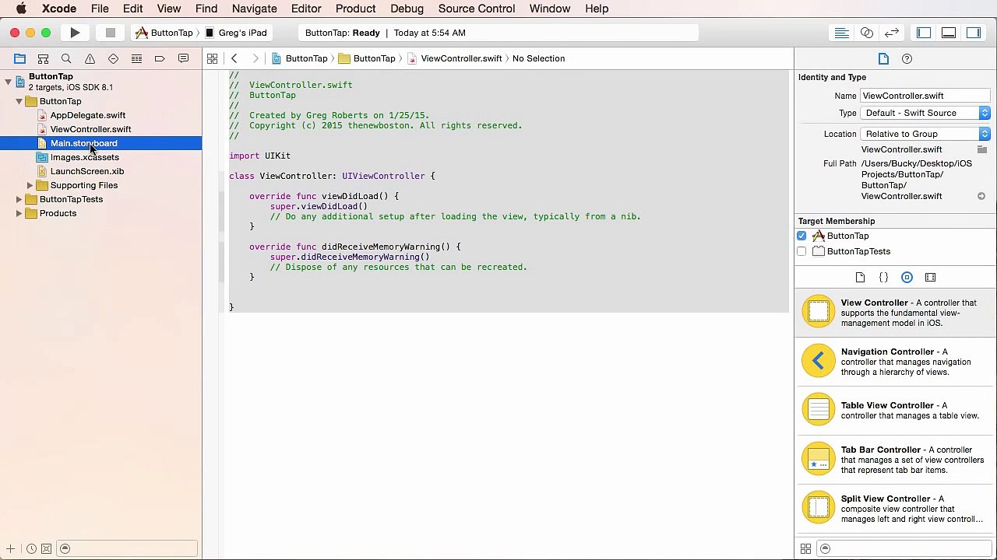Open the project navigator
This screenshot has height=560, width=997.
pos(19,58)
